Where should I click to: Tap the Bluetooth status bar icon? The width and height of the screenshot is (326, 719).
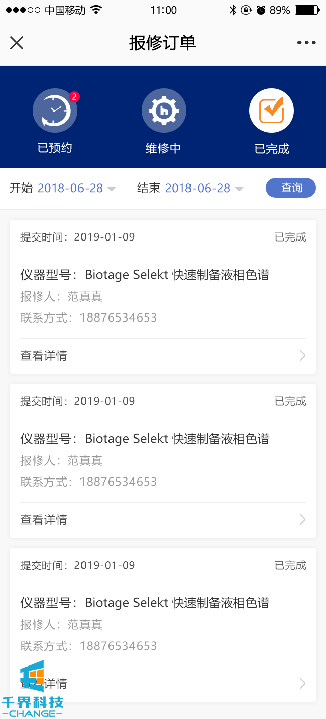pyautogui.click(x=233, y=10)
